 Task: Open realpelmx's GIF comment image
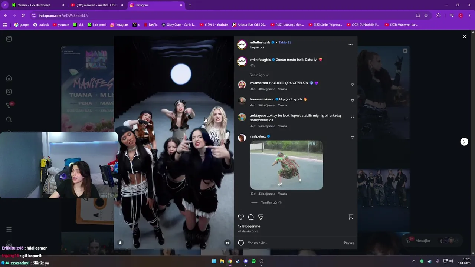[x=286, y=165]
